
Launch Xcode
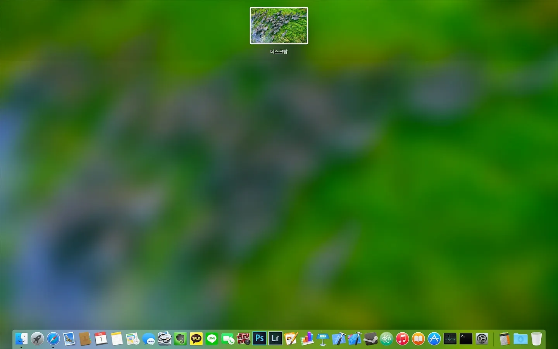click(x=338, y=339)
